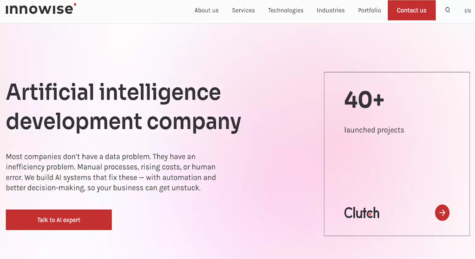This screenshot has height=259, width=475.
Task: Click the Innowise logo
Action: (41, 9)
